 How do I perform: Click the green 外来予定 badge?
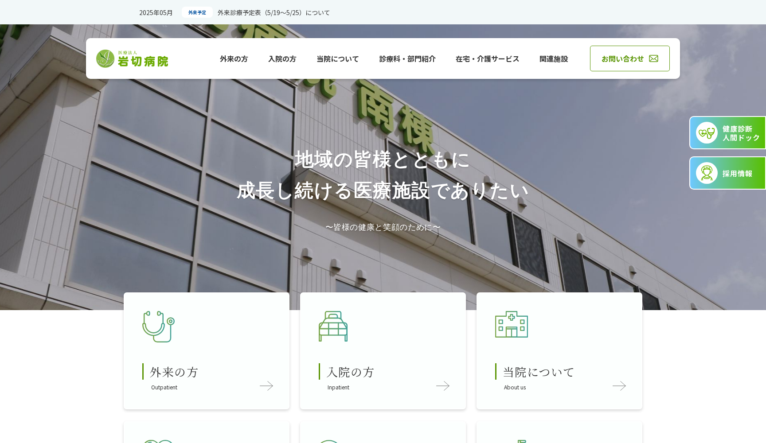click(x=197, y=12)
